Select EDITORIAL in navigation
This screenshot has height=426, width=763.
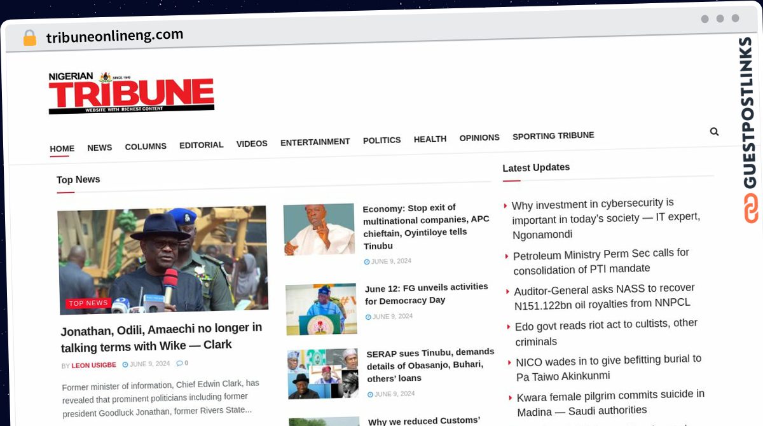point(202,145)
